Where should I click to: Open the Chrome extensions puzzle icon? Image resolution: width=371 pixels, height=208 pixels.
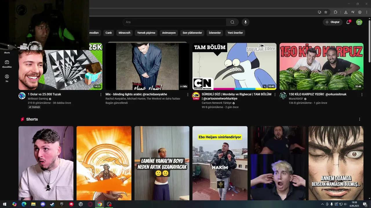(335, 12)
